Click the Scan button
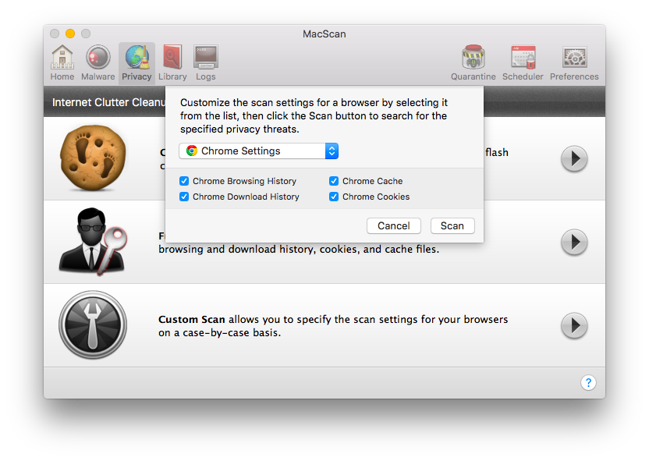 pyautogui.click(x=452, y=226)
